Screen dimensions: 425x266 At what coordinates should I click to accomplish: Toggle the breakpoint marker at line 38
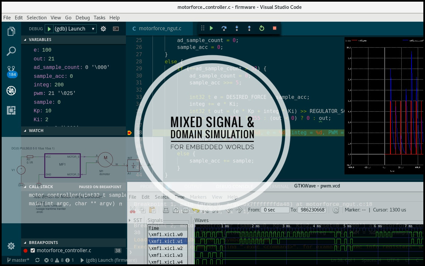(x=129, y=133)
